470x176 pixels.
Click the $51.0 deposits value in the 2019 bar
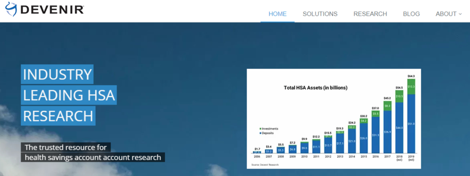pyautogui.click(x=411, y=124)
